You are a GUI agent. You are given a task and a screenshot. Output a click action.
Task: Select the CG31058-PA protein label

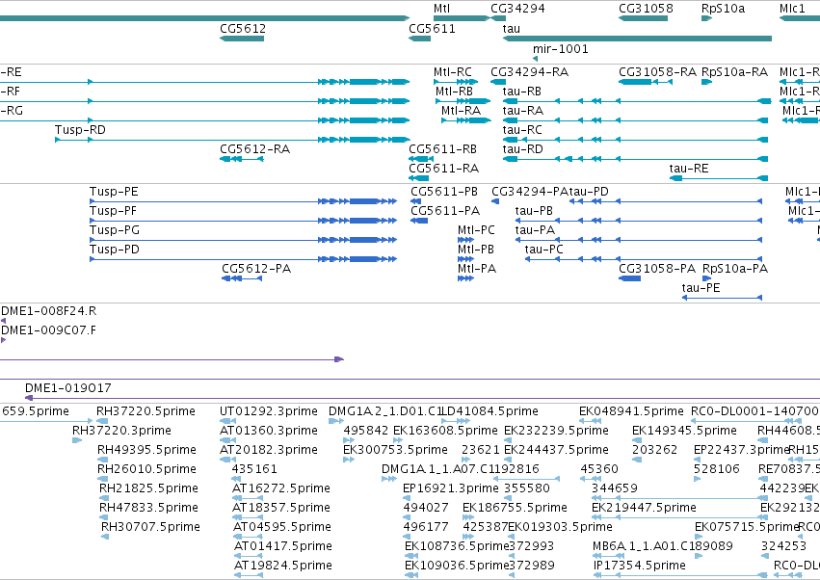click(657, 269)
